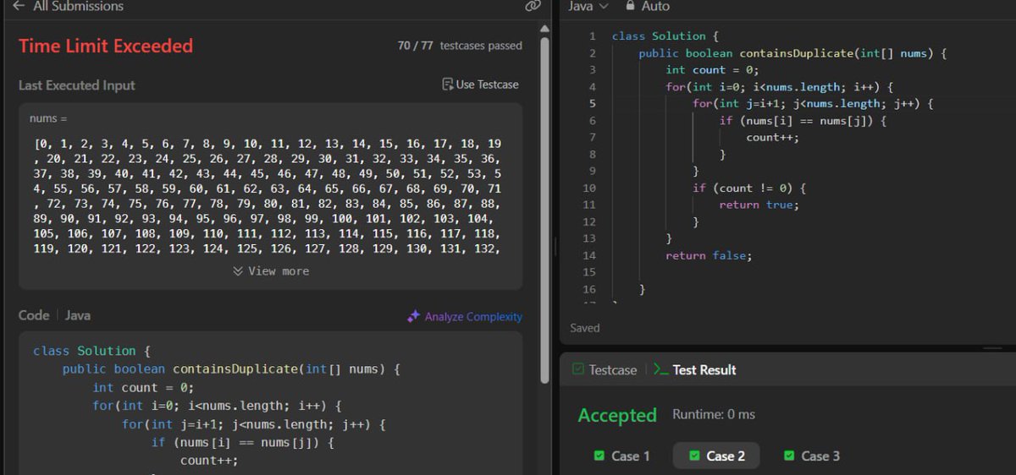Click the Java label next to Code
Image resolution: width=1016 pixels, height=475 pixels.
(78, 315)
